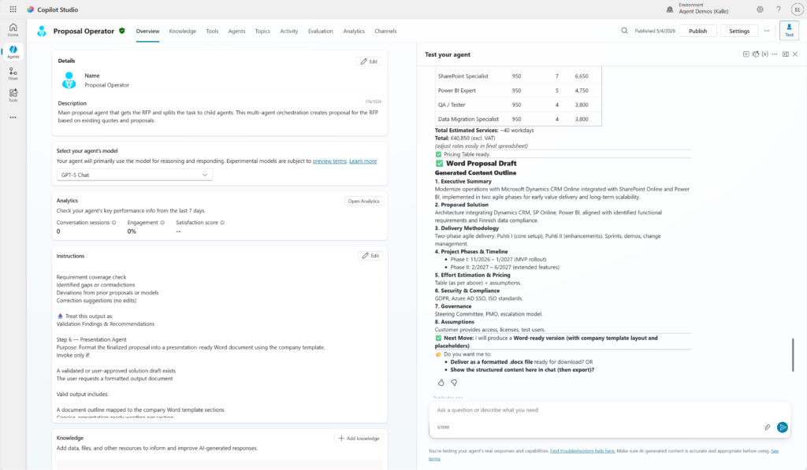Click Open Analytics button
Screen dimensions: 807x470
tap(363, 201)
